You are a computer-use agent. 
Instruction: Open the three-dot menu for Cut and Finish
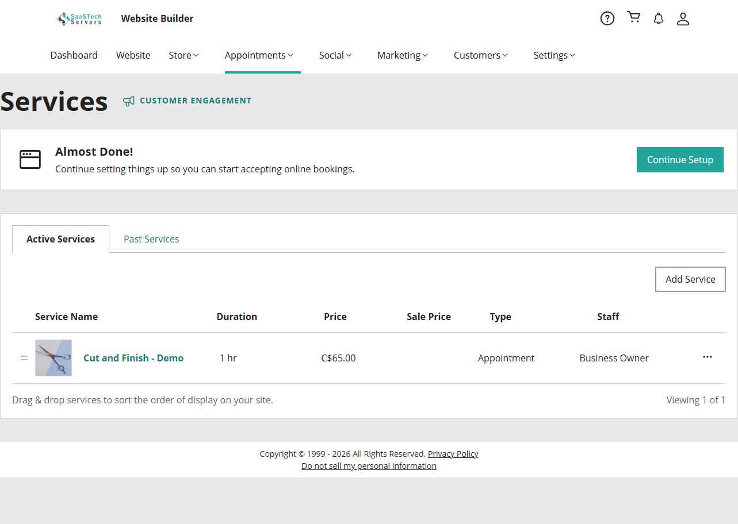pyautogui.click(x=708, y=357)
